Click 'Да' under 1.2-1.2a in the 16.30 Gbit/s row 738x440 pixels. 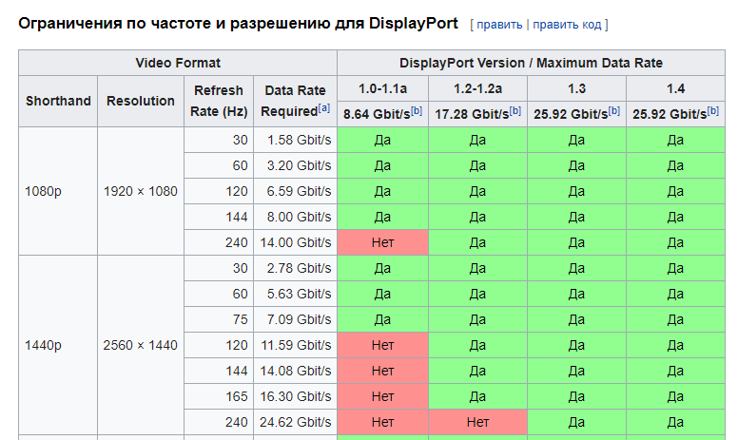477,396
